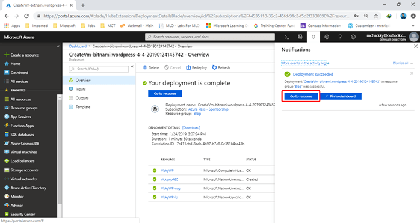Bookmark page with the star icon
420x223 pixels.
pos(376,16)
